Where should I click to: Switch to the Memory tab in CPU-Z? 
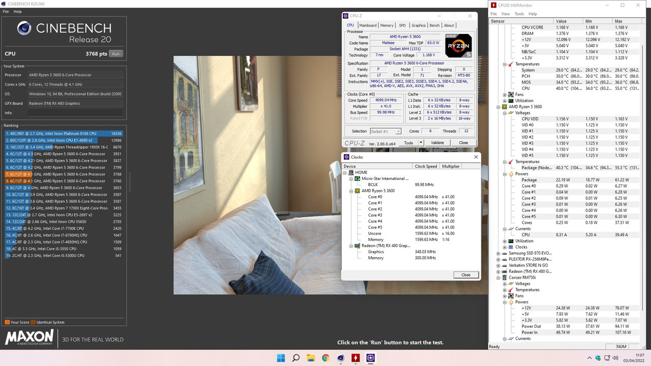tap(387, 25)
